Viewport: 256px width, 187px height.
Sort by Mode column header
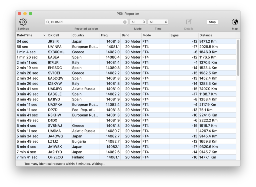pyautogui.click(x=155, y=35)
